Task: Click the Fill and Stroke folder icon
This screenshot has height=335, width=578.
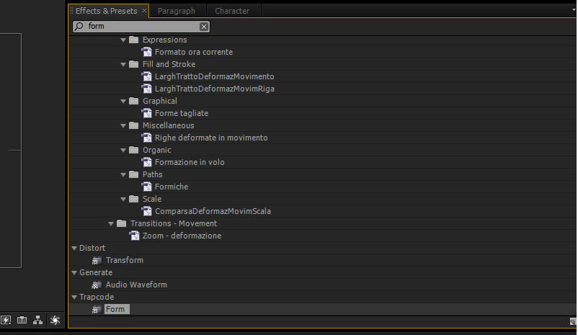Action: 133,64
